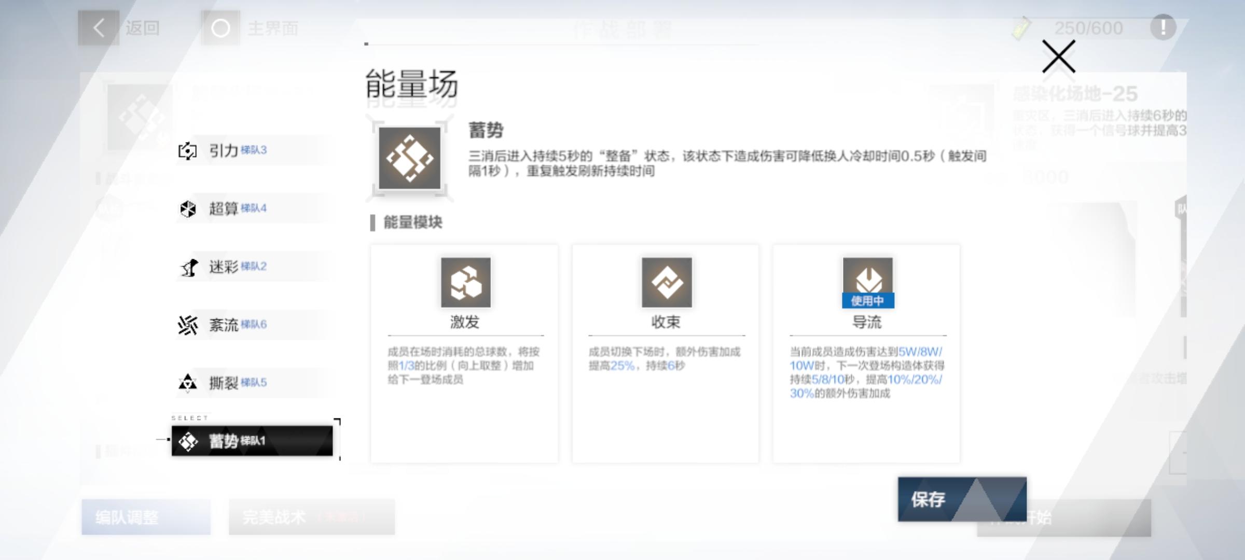Click the 导流 module name
The height and width of the screenshot is (560, 1245).
click(867, 322)
